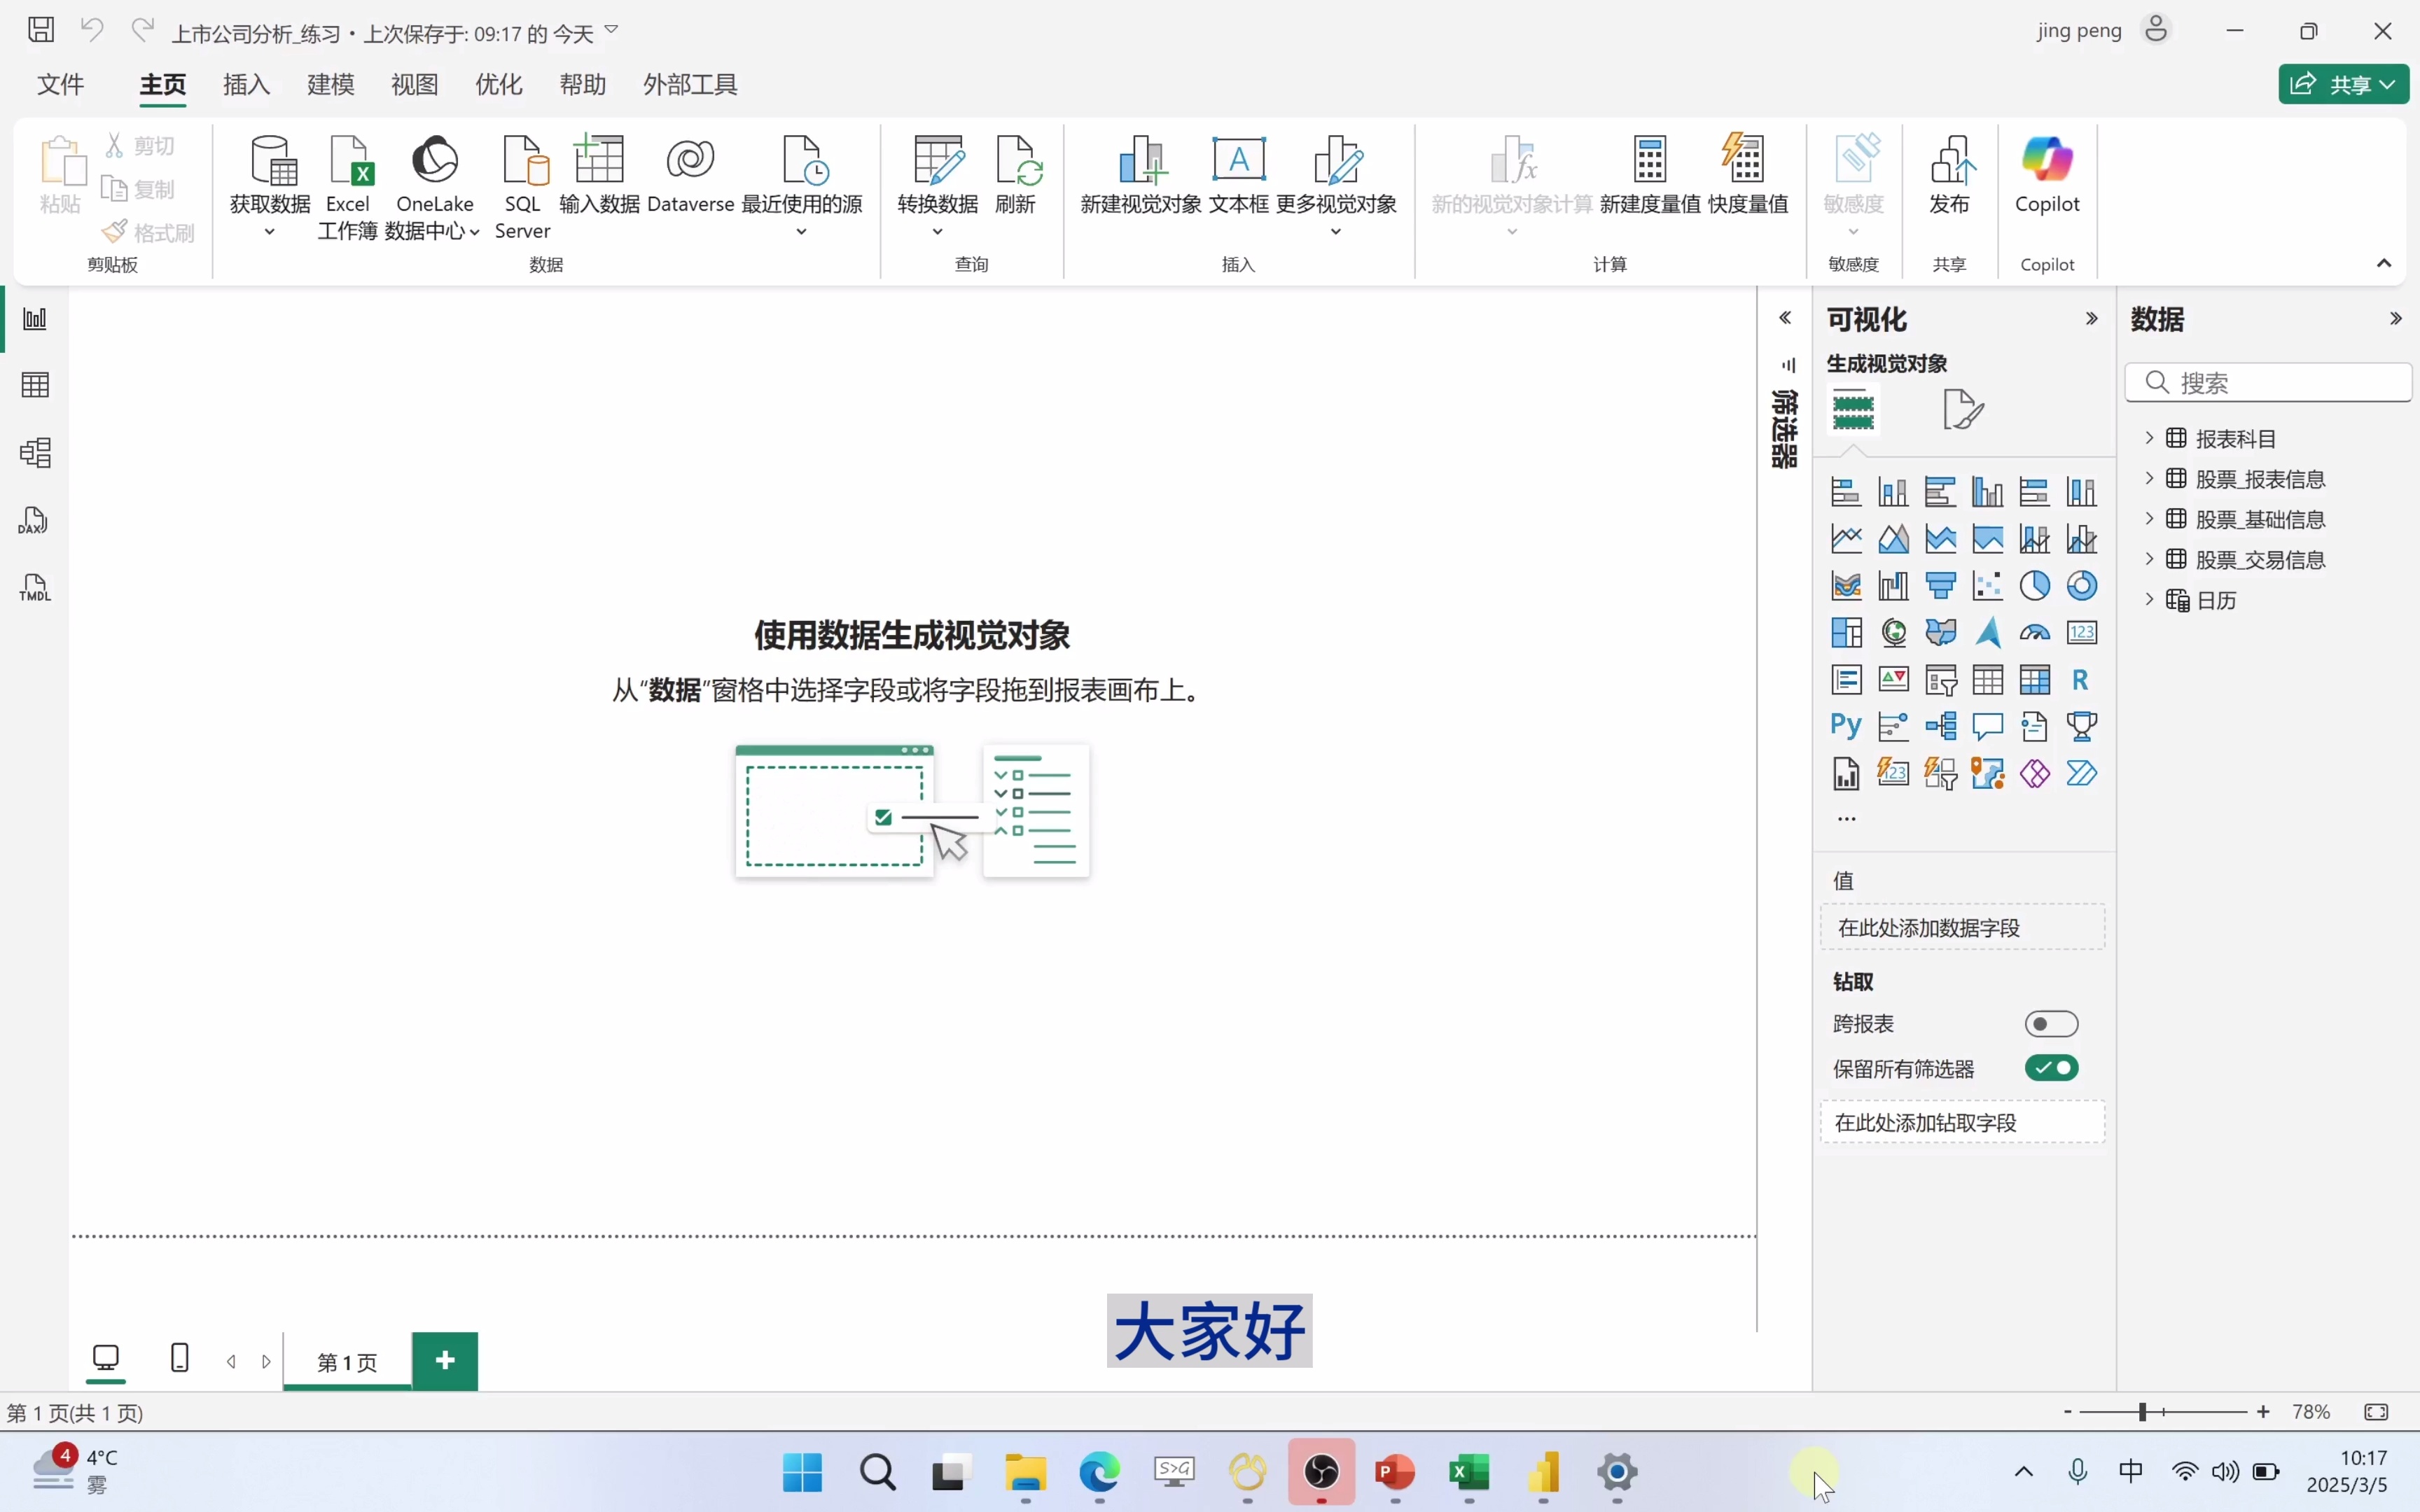Select the Python visual icon
Screen dimensions: 2420x1512
(x=1846, y=725)
